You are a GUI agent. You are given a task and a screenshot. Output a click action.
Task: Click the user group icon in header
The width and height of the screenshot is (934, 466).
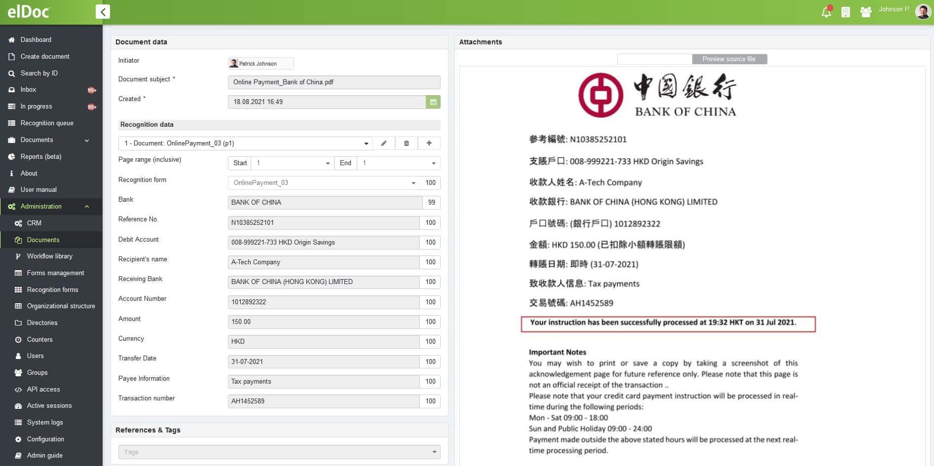(865, 12)
